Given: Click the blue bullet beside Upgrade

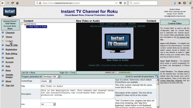Looking at the screenshot, I should [x=3, y=58].
